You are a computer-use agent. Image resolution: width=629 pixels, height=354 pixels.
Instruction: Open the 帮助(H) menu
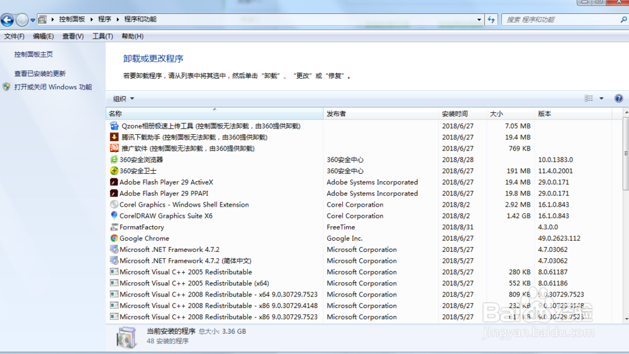pyautogui.click(x=132, y=36)
